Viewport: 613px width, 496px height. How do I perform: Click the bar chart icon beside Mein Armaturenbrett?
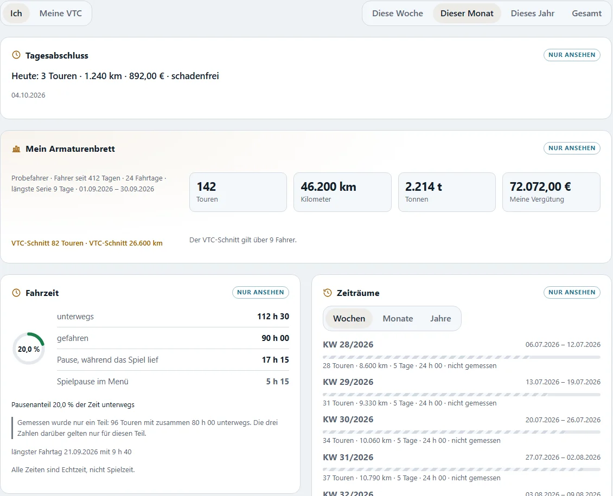tap(16, 149)
